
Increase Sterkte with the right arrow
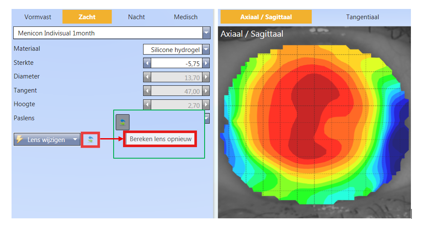(x=206, y=63)
